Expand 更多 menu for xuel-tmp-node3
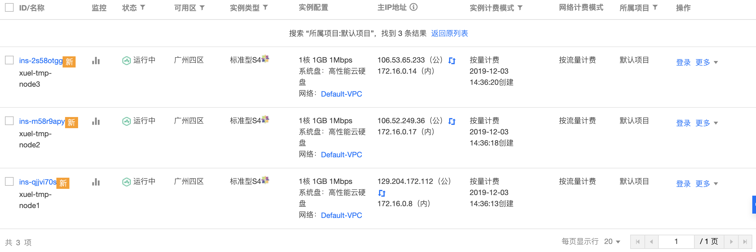This screenshot has height=252, width=756. [x=706, y=62]
